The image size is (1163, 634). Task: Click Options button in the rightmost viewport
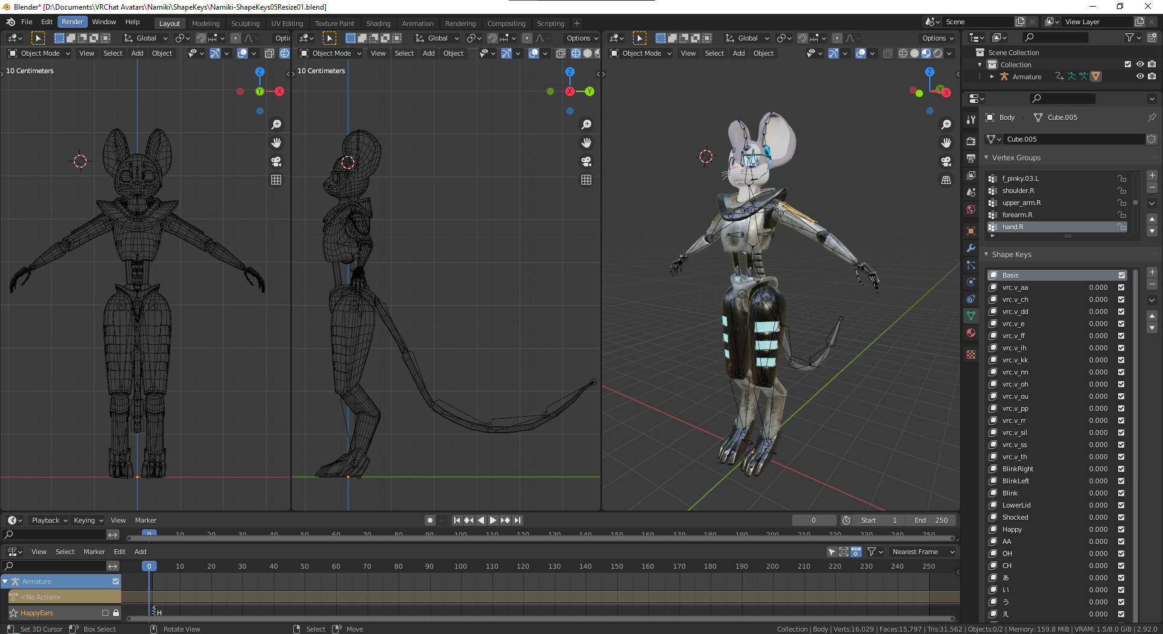(937, 38)
